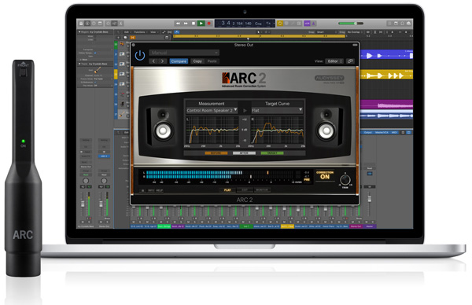This screenshot has height=305, width=472.
Task: Click the green Play transport button
Action: (201, 24)
